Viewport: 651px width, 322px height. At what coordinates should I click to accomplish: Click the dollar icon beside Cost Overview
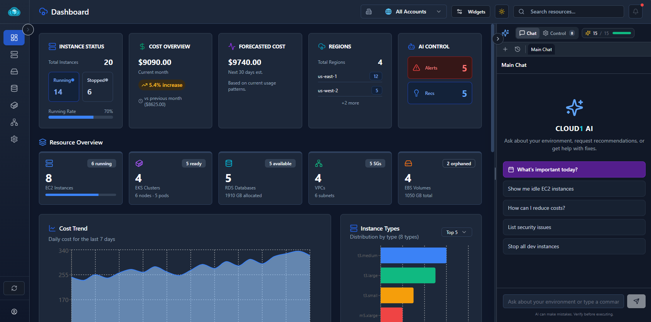[x=142, y=46]
